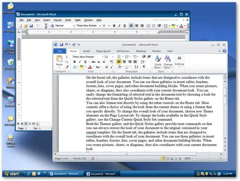Open Normal style dropdown in Document1
The image size is (240, 181).
click(74, 26)
